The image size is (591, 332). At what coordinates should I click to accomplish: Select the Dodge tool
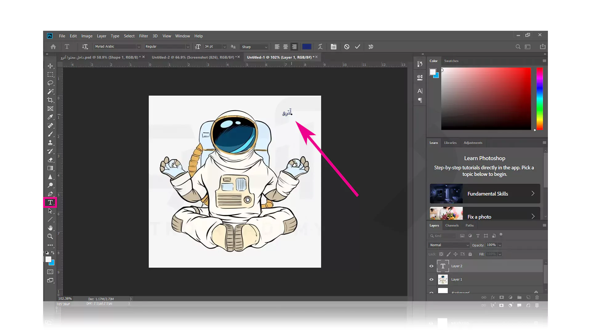pyautogui.click(x=50, y=185)
